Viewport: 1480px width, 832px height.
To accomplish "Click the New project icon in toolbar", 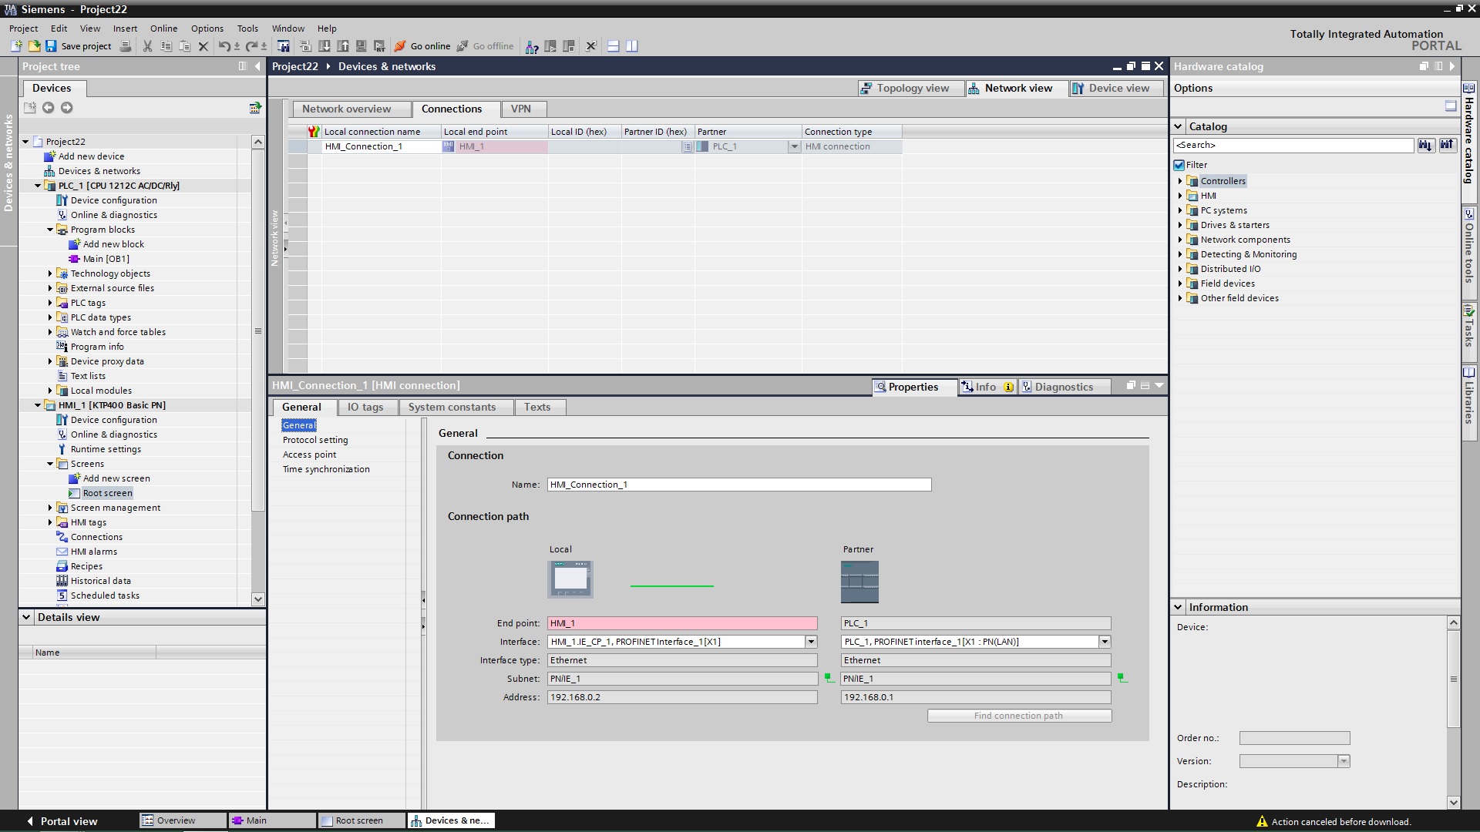I will tap(16, 46).
